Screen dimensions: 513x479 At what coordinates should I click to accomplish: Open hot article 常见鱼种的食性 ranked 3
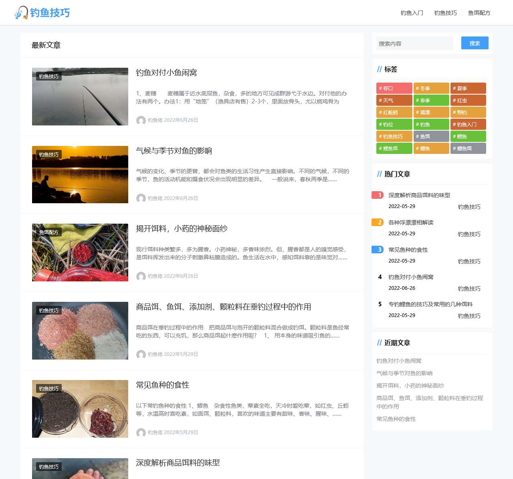(x=408, y=250)
